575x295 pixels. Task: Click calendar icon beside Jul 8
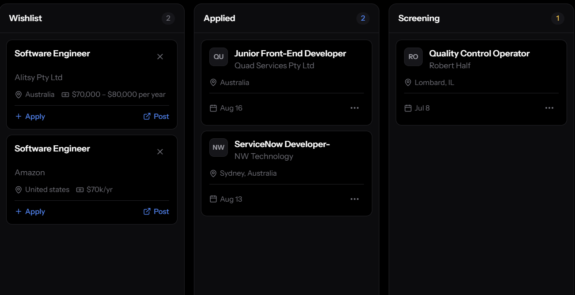408,108
